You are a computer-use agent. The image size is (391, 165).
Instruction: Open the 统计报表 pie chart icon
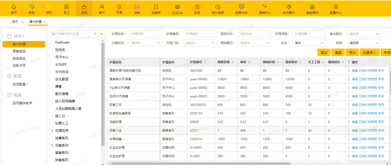pyautogui.click(x=218, y=7)
